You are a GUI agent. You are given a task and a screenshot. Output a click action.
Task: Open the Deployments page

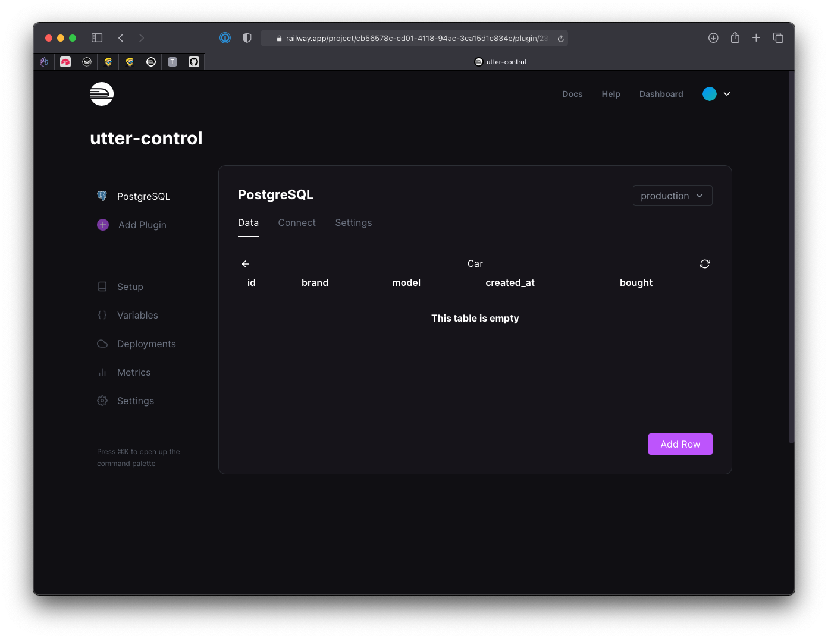pyautogui.click(x=146, y=344)
